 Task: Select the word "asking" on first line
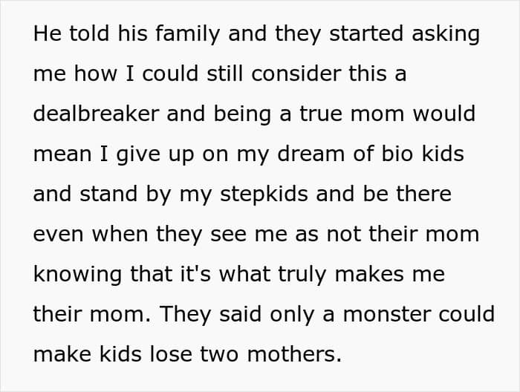[x=446, y=35]
